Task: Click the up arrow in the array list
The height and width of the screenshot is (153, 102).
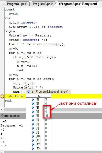Action: coord(39,96)
